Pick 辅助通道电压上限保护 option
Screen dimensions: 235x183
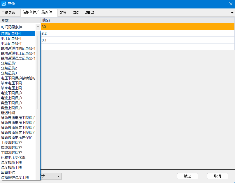pyautogui.click(x=18, y=123)
